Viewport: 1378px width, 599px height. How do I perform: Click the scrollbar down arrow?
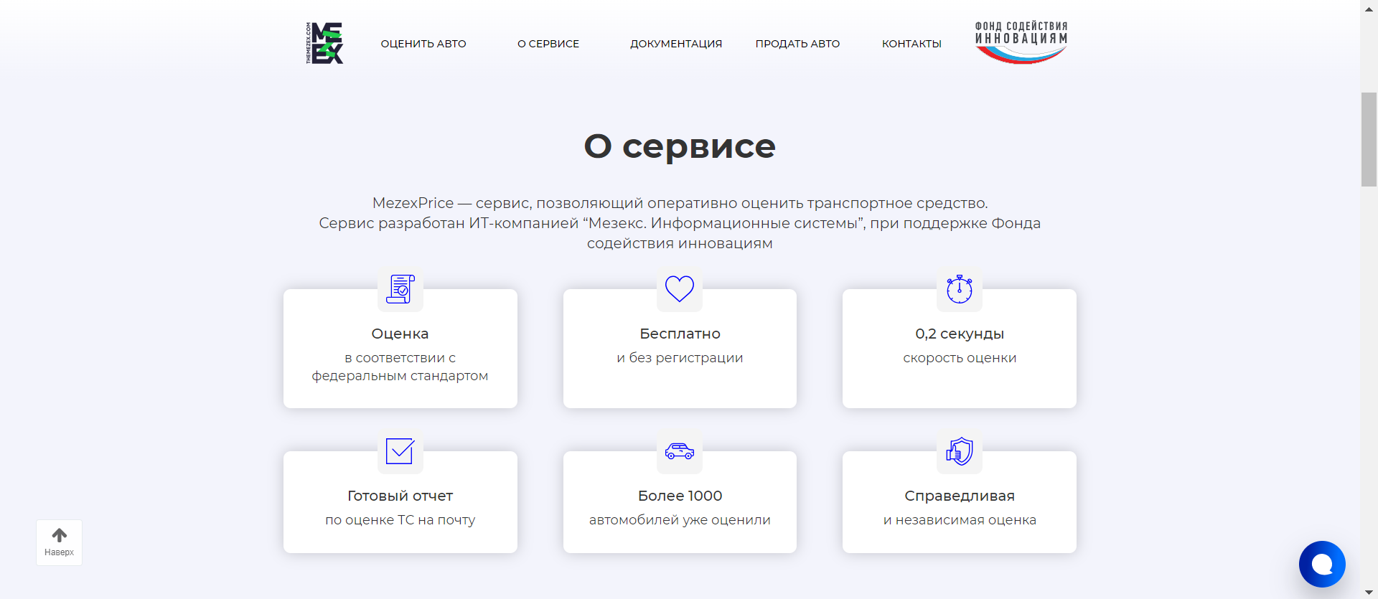[x=1369, y=593]
